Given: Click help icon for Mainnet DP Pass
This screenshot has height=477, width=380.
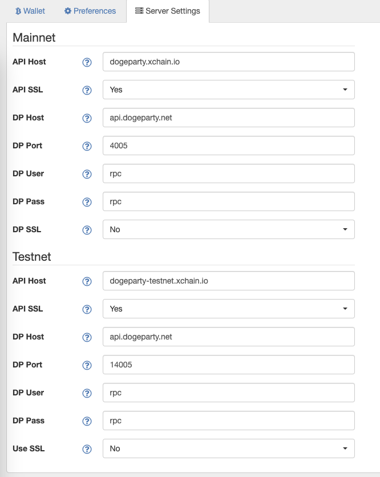Looking at the screenshot, I should tap(87, 203).
